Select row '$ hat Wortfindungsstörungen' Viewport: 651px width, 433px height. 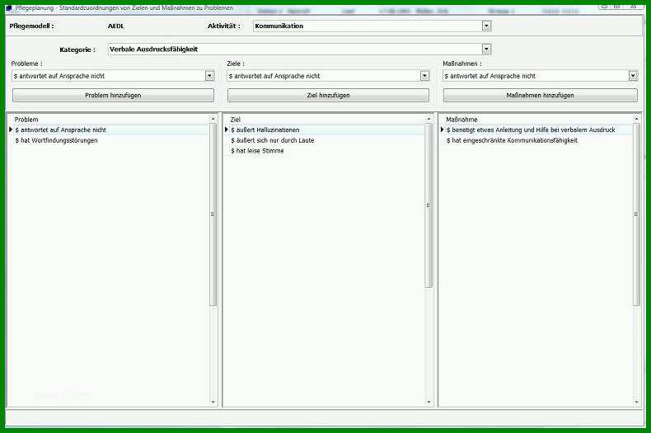point(111,140)
